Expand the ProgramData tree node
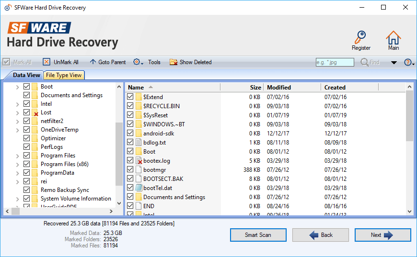The image size is (417, 257). click(x=17, y=173)
